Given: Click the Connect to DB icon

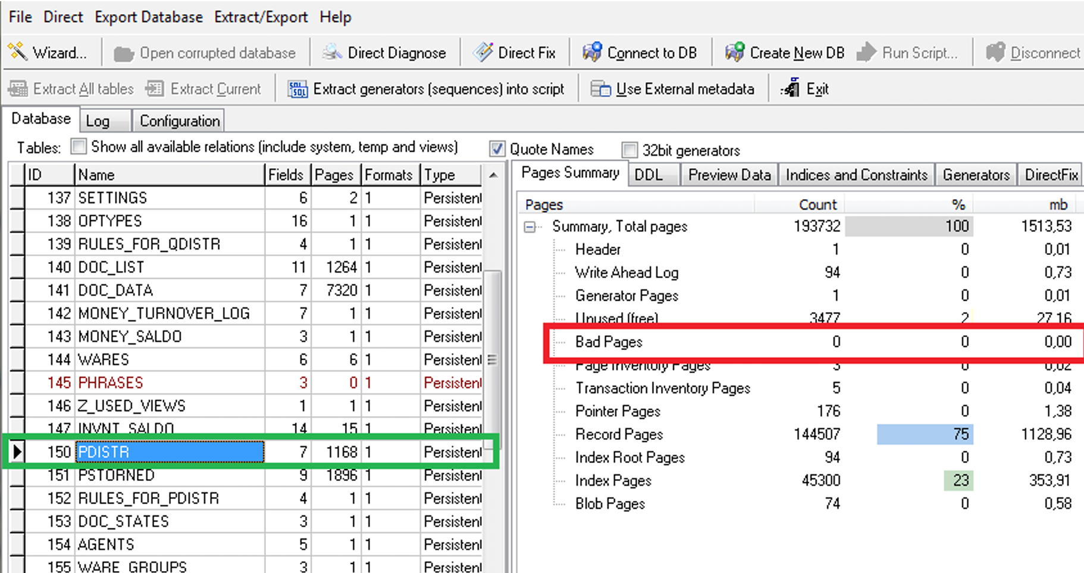Looking at the screenshot, I should pos(592,52).
